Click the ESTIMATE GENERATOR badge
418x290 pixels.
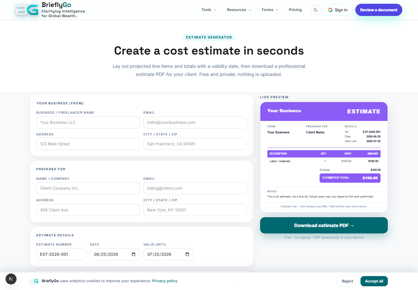209,37
